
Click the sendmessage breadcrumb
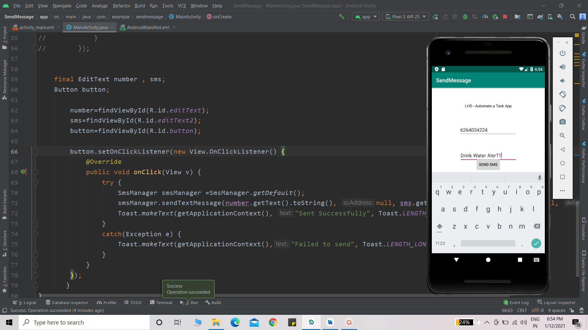(x=149, y=16)
